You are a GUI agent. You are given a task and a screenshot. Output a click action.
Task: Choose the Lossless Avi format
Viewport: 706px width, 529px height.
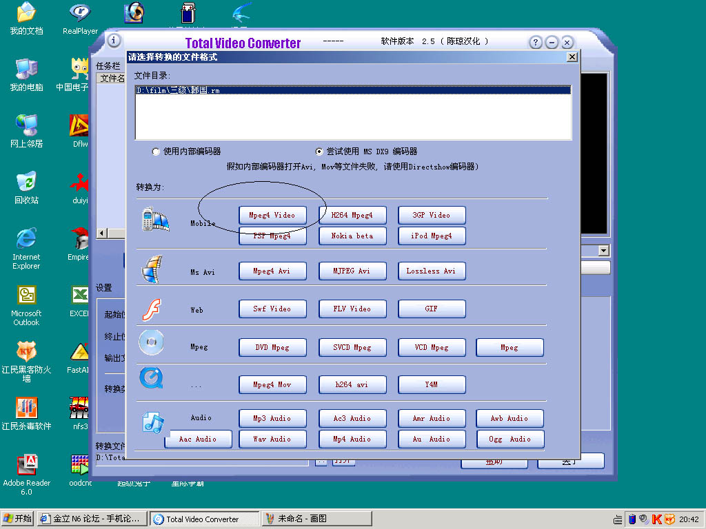(x=432, y=271)
